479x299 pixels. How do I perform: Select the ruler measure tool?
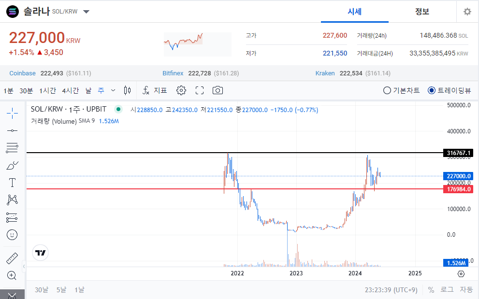pyautogui.click(x=12, y=258)
